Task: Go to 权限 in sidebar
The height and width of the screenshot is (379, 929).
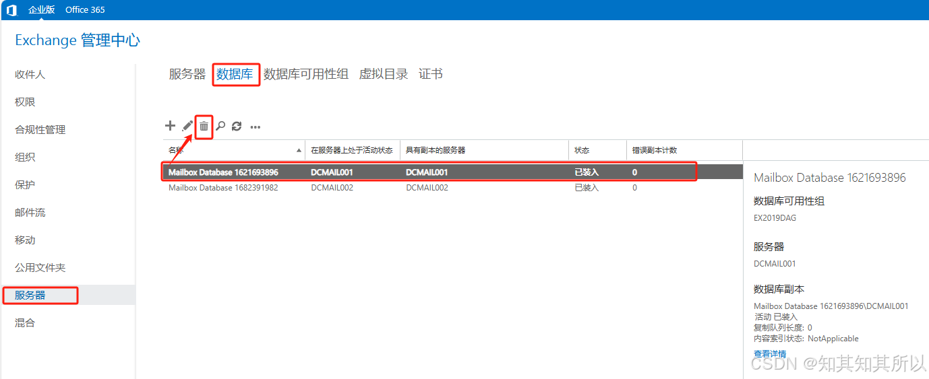Action: click(25, 102)
